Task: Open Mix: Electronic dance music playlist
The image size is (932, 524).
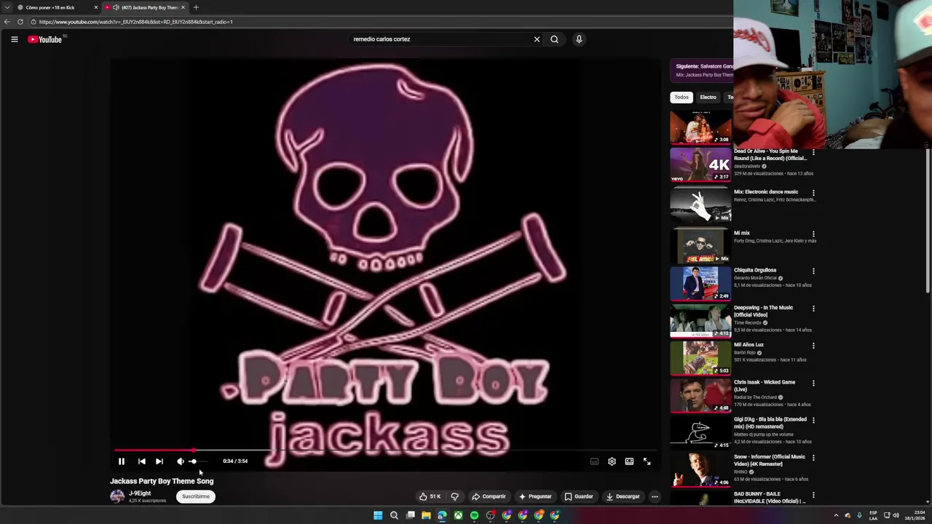Action: point(766,192)
